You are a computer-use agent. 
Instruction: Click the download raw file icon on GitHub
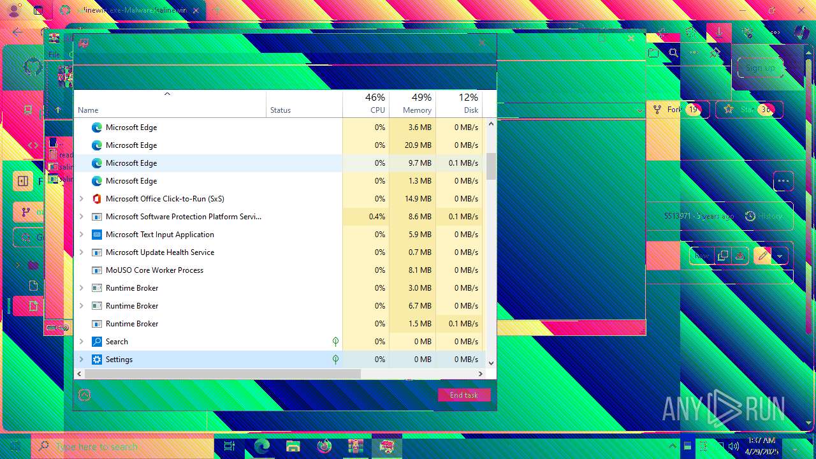(739, 256)
